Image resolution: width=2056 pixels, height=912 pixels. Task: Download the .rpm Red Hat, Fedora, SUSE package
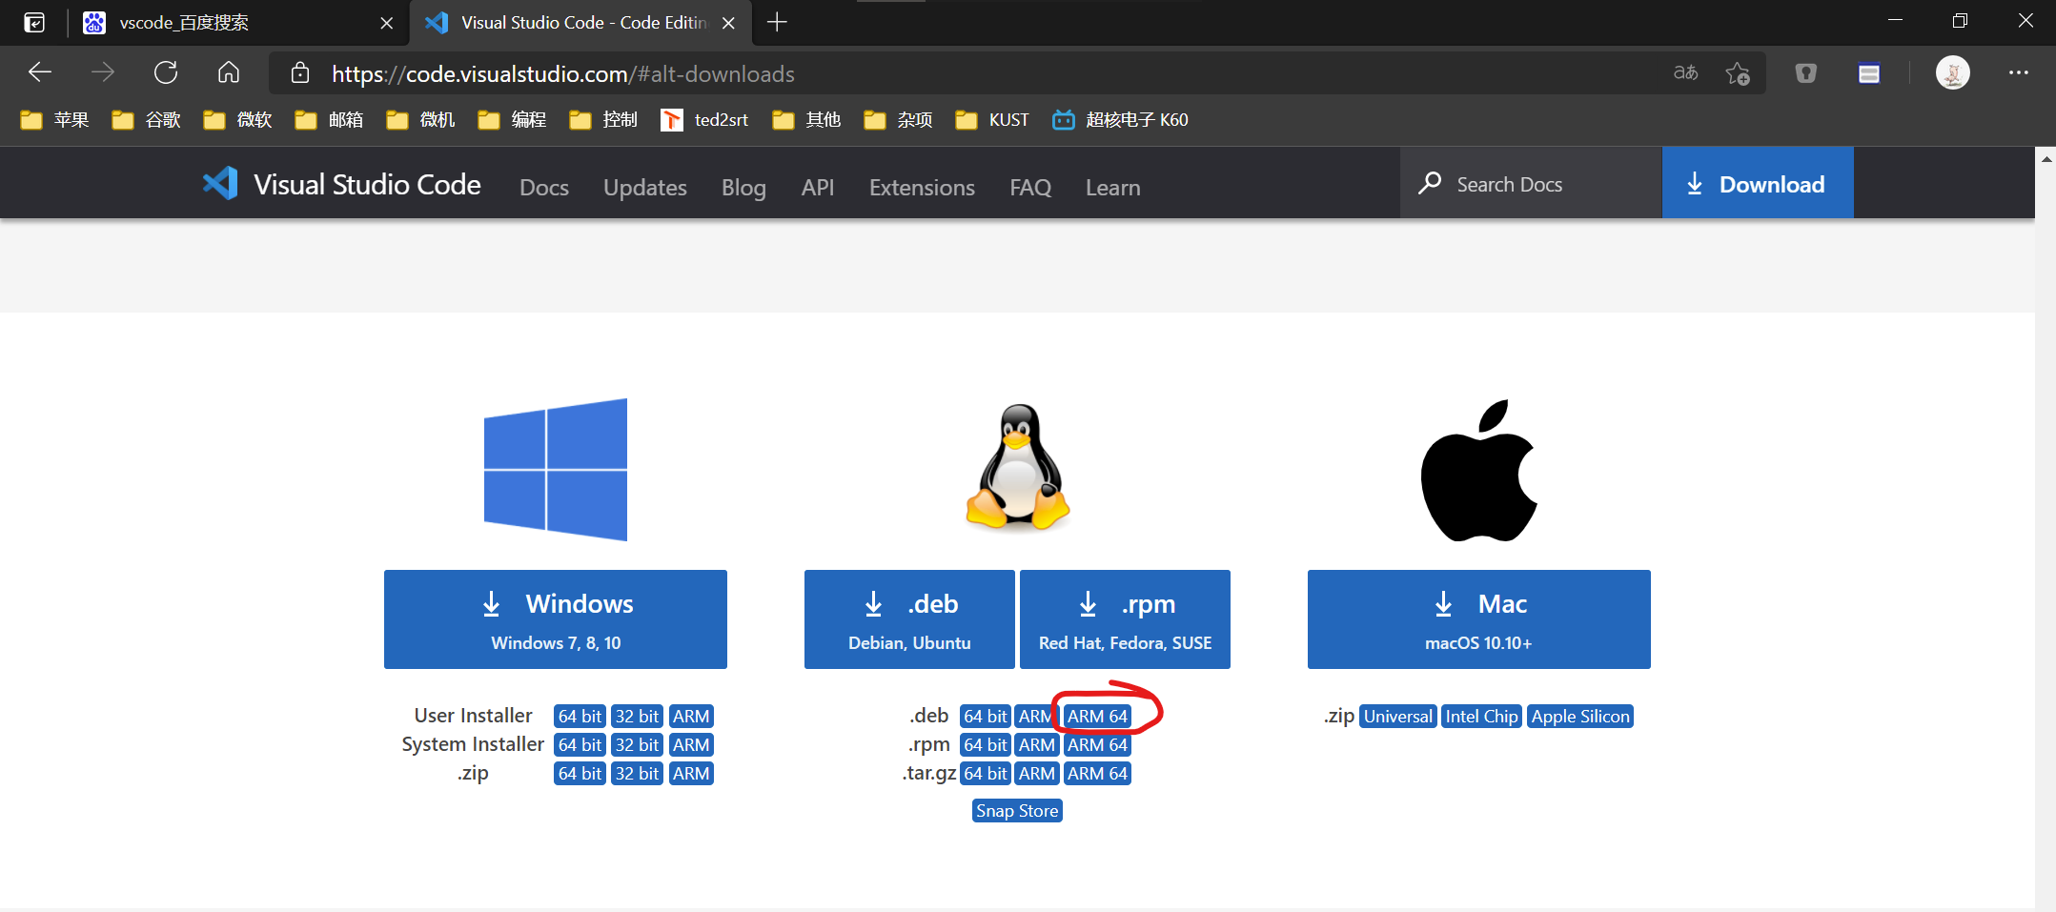point(1125,619)
